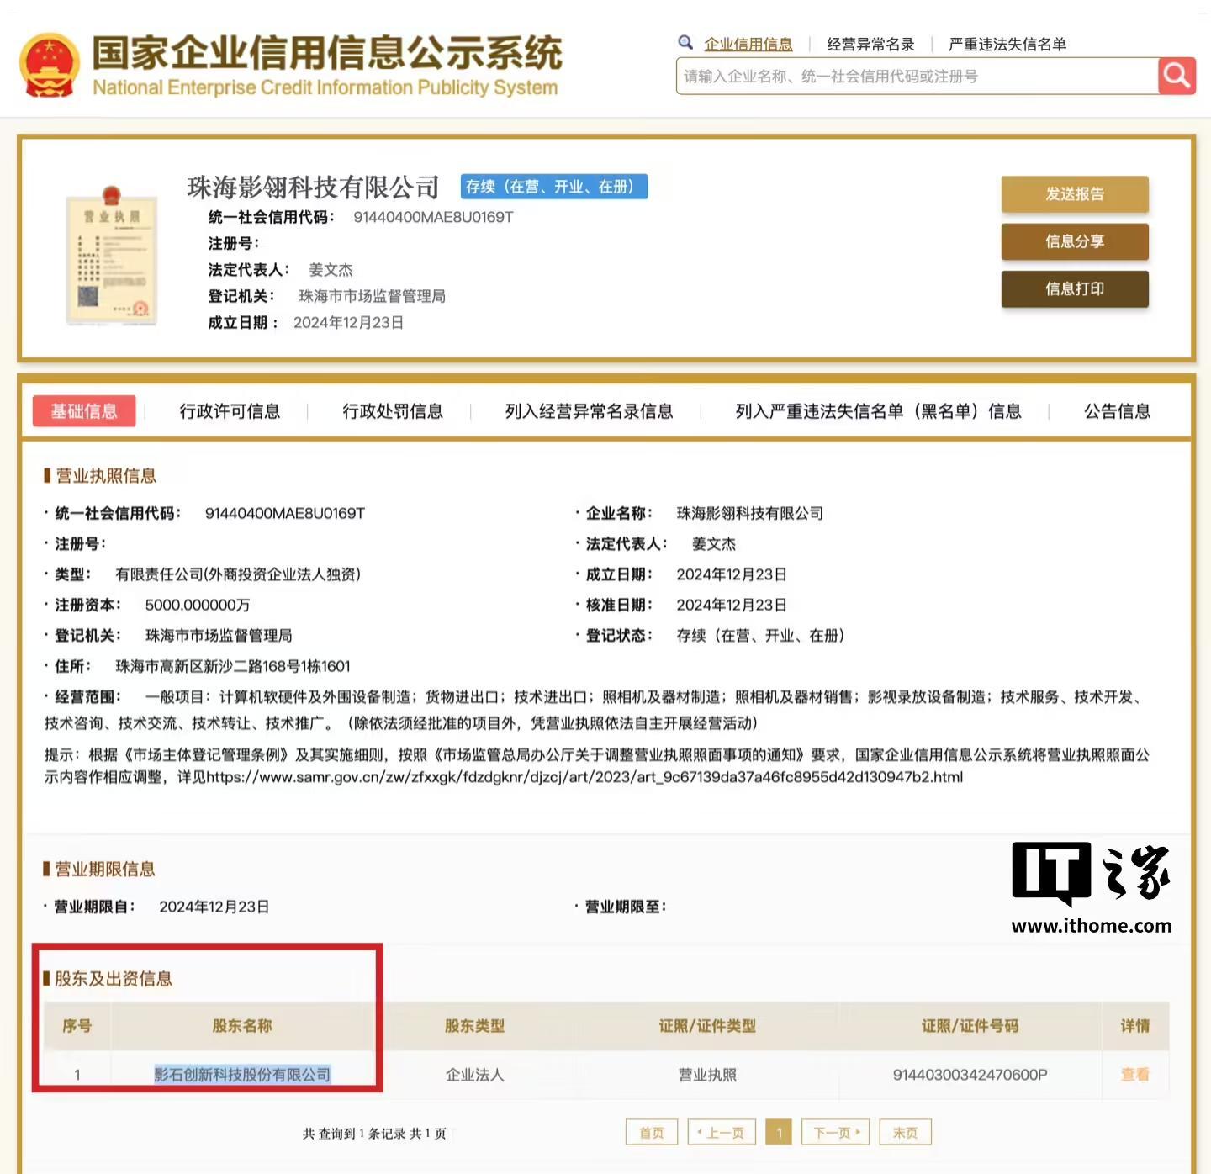
Task: Click the 股东类型 column header
Action: pos(475,1026)
